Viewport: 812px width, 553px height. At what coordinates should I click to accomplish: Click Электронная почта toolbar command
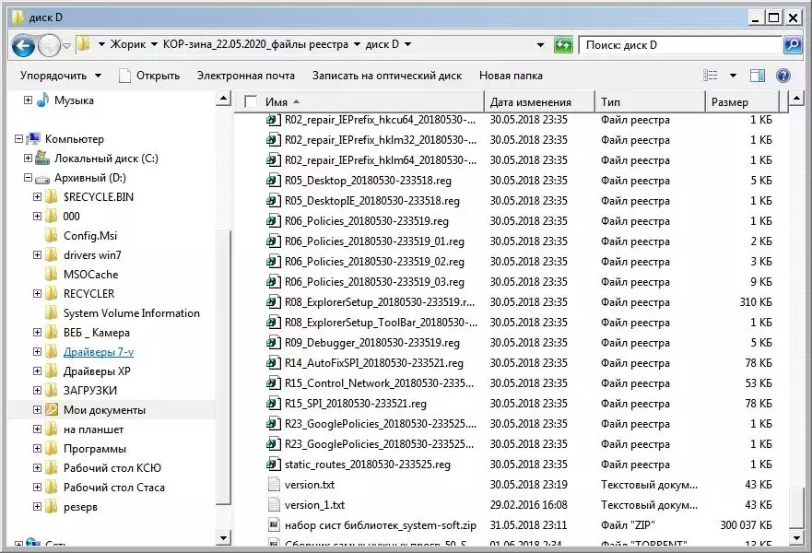tap(245, 76)
